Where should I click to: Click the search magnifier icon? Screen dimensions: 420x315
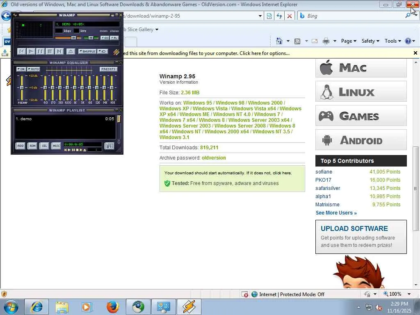point(408,16)
